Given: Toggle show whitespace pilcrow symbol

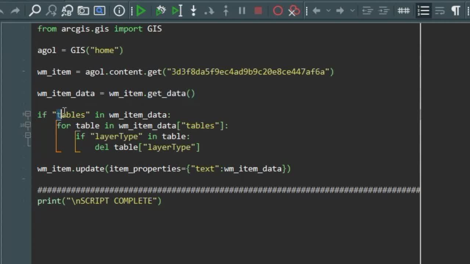Looking at the screenshot, I should click(456, 11).
